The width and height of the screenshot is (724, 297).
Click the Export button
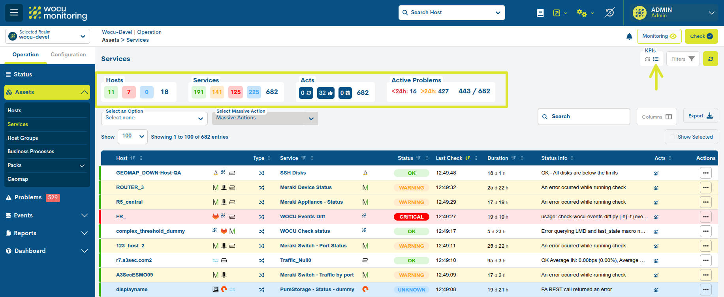click(x=701, y=116)
